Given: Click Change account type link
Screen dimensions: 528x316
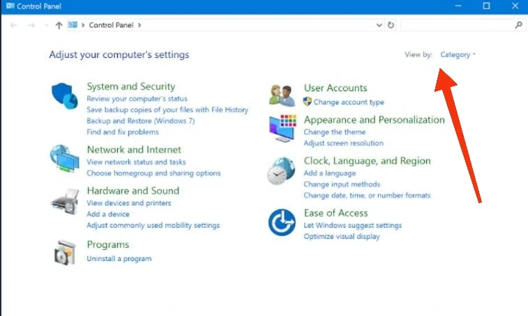Looking at the screenshot, I should [349, 102].
